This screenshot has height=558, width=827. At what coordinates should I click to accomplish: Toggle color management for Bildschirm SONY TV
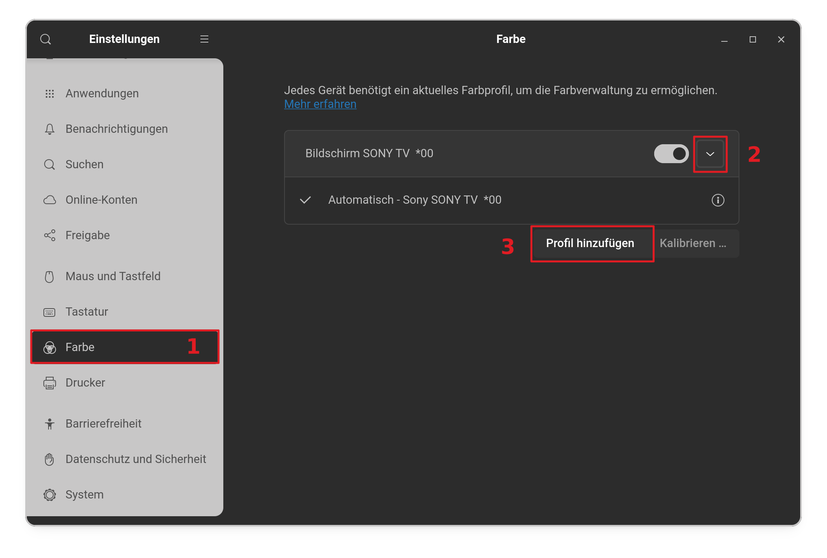(671, 154)
